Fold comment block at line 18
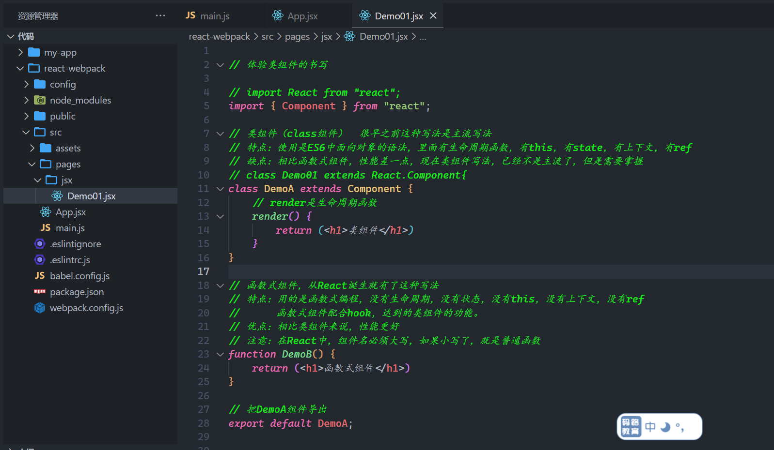The image size is (774, 450). coord(220,285)
